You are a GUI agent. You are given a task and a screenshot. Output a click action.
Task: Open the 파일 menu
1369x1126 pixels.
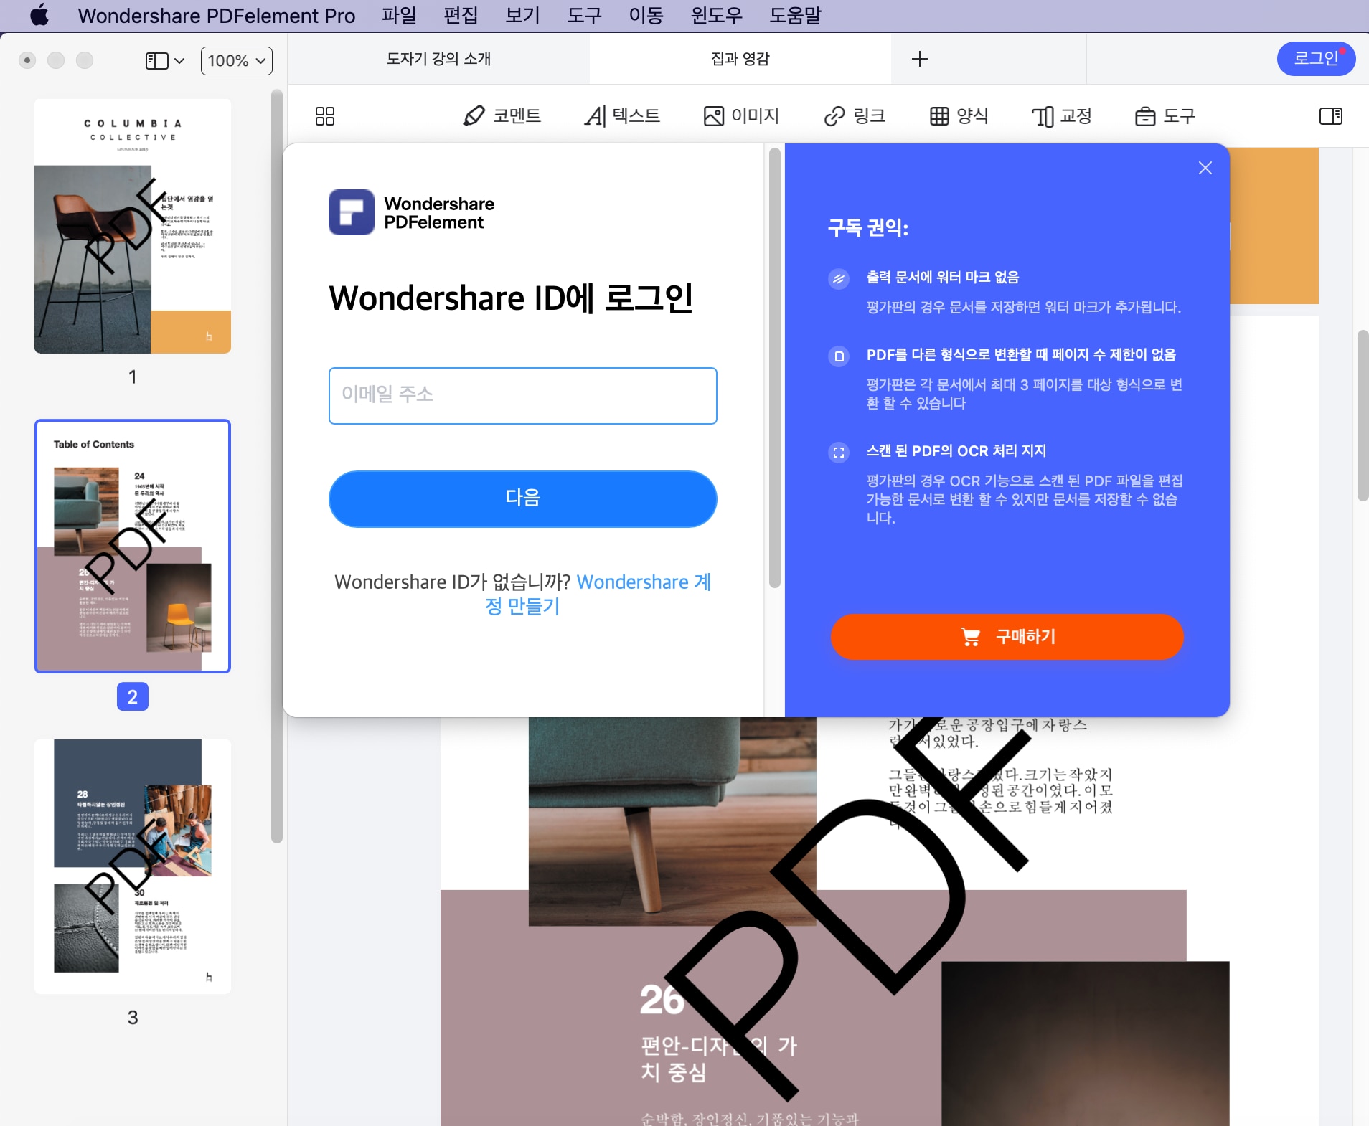click(x=399, y=15)
